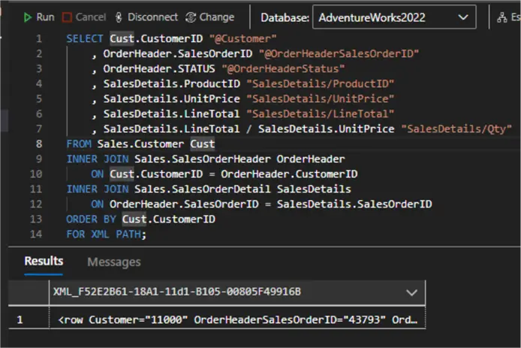The height and width of the screenshot is (348, 521).
Task: Click the Disconnect plug icon
Action: (x=121, y=17)
